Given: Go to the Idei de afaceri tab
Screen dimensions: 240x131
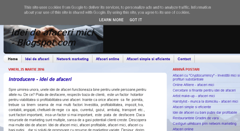Looking at the screenshot, I should (37, 59).
